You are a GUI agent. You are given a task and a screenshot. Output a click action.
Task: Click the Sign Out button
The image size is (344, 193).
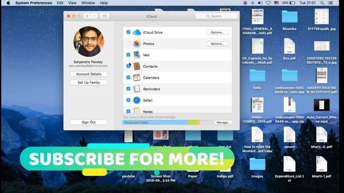89,122
